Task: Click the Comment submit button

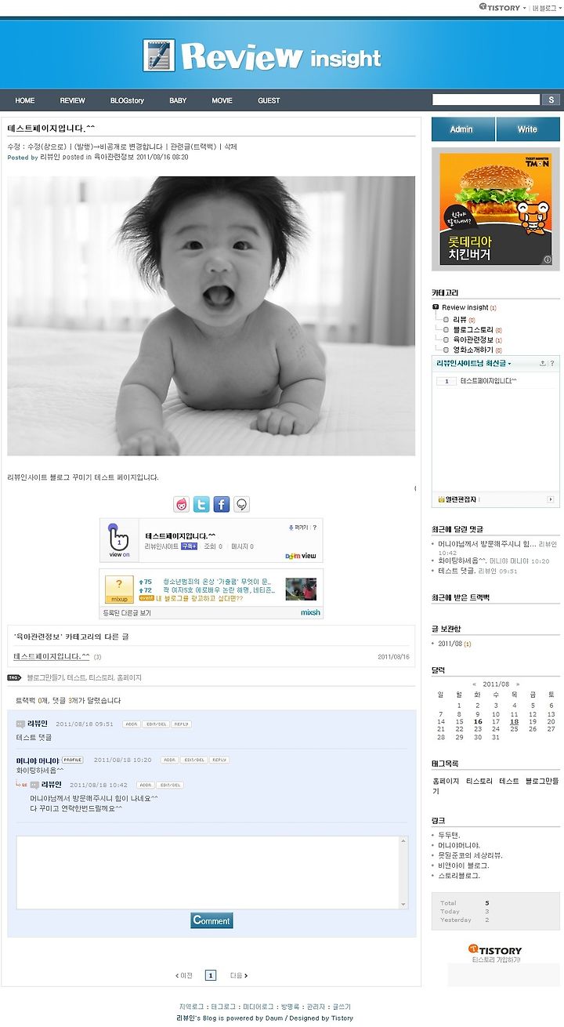Action: pyautogui.click(x=211, y=920)
